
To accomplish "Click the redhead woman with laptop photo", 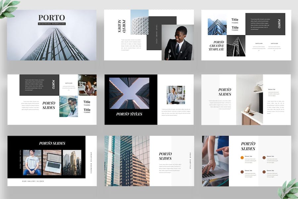I will click(87, 85).
